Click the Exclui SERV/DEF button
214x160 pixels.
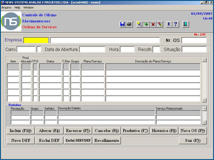click(78, 140)
